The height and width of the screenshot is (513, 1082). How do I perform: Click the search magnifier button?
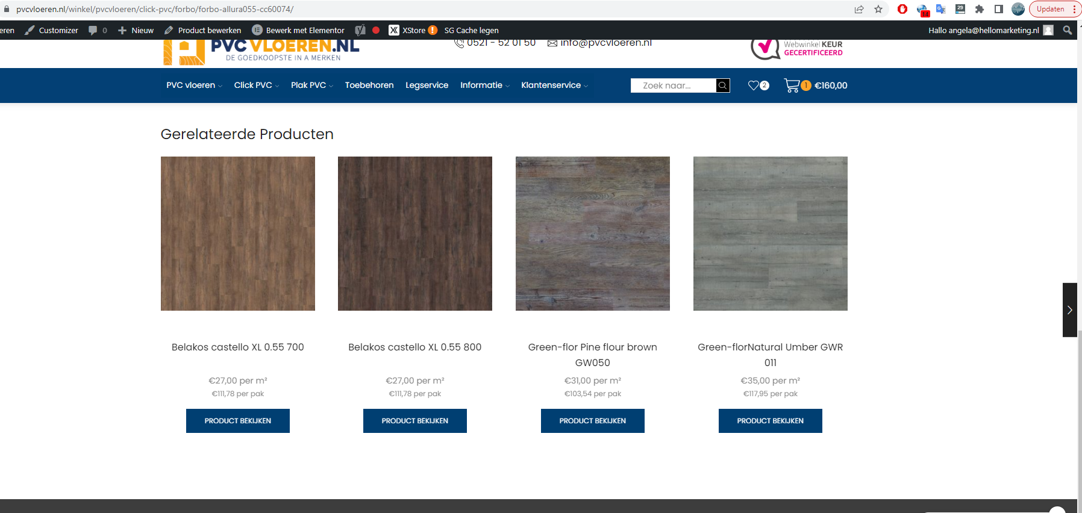coord(723,85)
